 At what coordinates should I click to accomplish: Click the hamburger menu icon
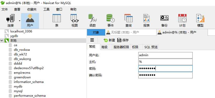click(x=92, y=40)
